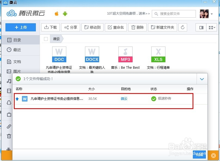Select the DOCX file 最关键的人脉
The image size is (220, 161).
click(x=92, y=60)
